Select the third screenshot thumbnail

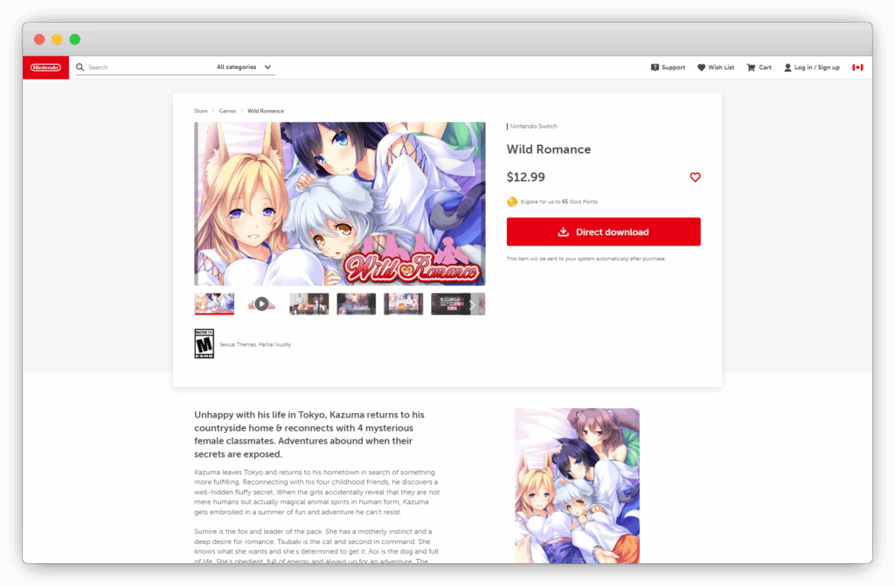pos(309,304)
